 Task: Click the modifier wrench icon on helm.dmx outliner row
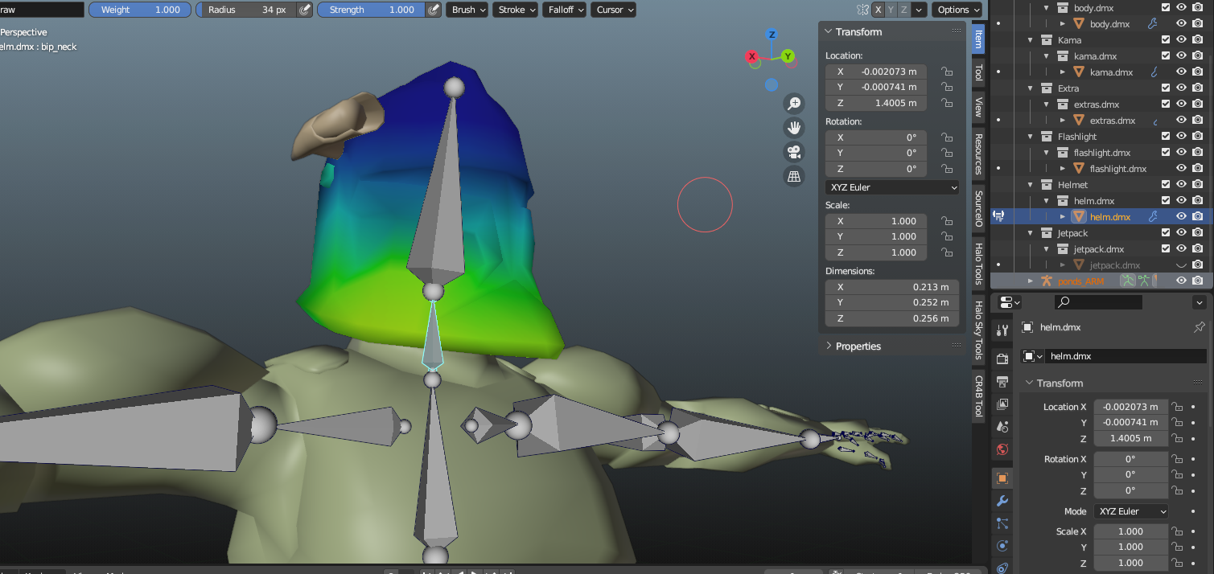(x=1153, y=216)
